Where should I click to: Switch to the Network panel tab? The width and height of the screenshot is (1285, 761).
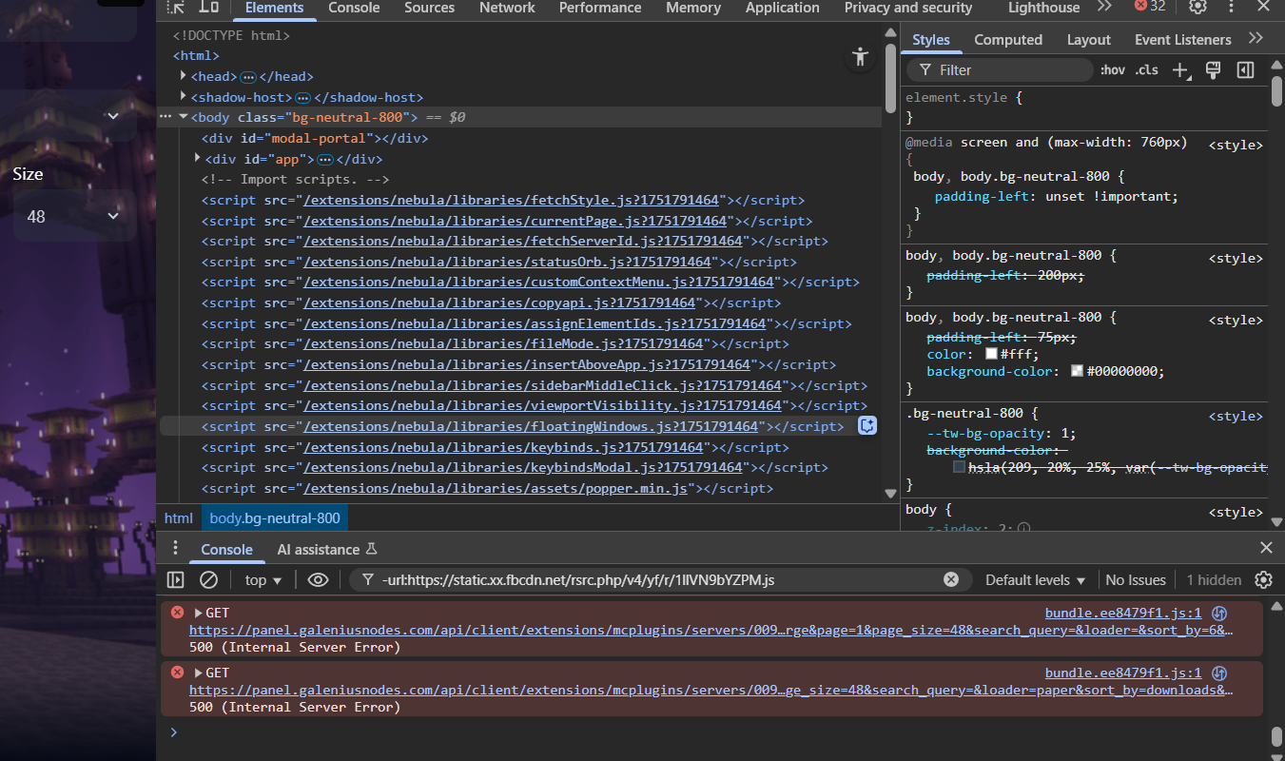tap(507, 8)
